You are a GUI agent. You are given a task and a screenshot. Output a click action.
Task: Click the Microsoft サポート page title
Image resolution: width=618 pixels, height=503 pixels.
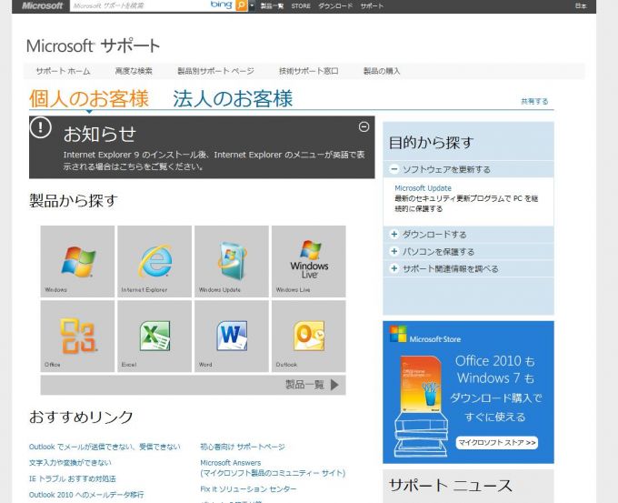93,45
